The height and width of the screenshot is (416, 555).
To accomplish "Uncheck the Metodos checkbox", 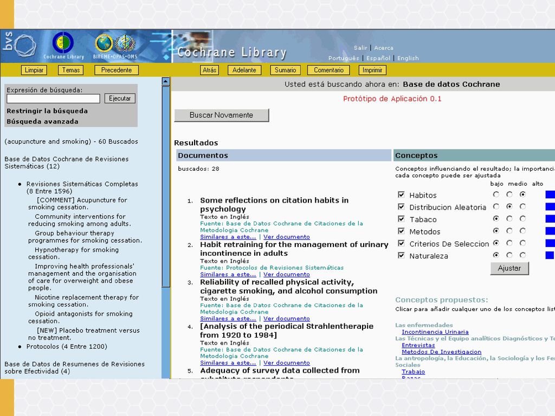I will (401, 231).
